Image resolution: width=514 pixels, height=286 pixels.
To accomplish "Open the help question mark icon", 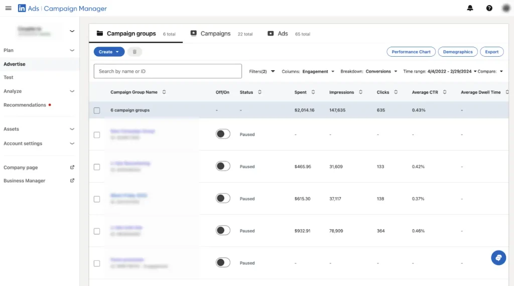I will coord(489,8).
